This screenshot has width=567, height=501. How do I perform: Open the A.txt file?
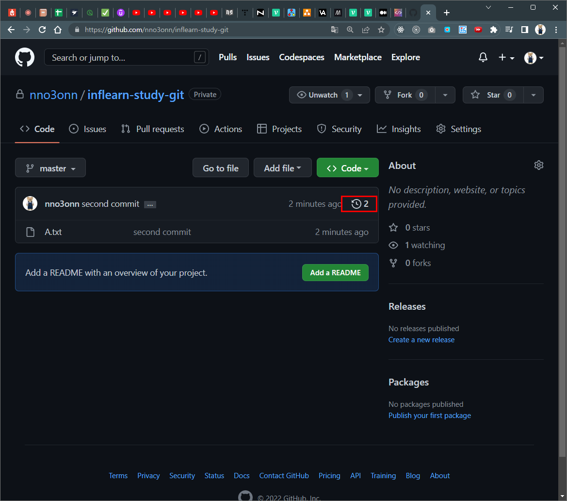click(x=53, y=232)
